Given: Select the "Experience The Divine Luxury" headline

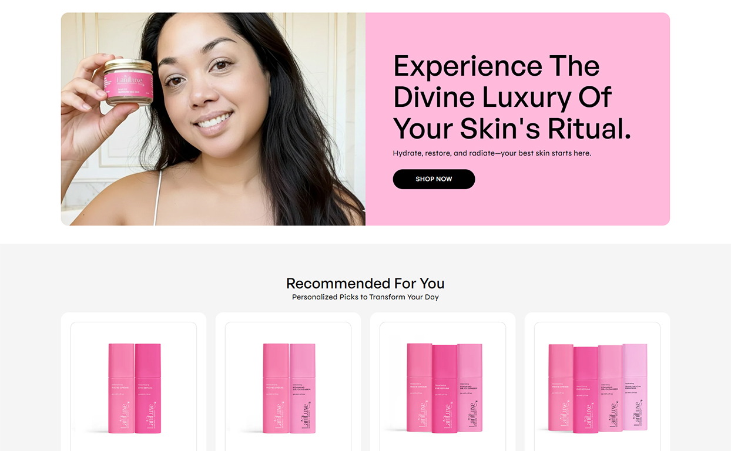Looking at the screenshot, I should (x=511, y=97).
